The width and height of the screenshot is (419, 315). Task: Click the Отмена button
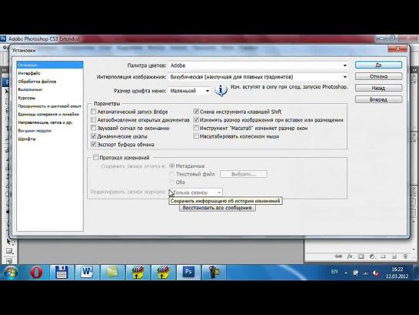coord(378,76)
